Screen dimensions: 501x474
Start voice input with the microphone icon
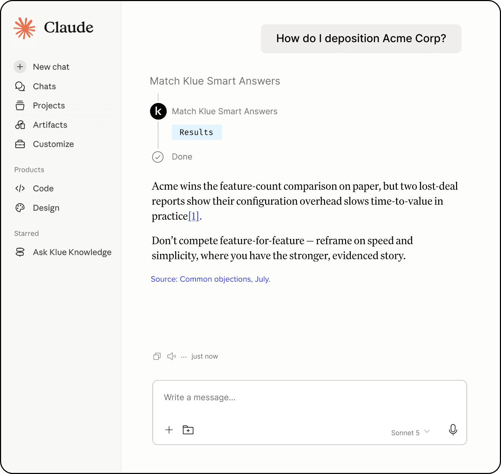[x=453, y=430]
